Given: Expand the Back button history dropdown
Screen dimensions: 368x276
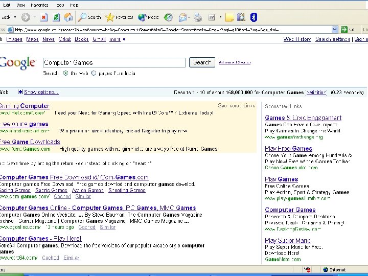Looking at the screenshot, I should [x=15, y=17].
